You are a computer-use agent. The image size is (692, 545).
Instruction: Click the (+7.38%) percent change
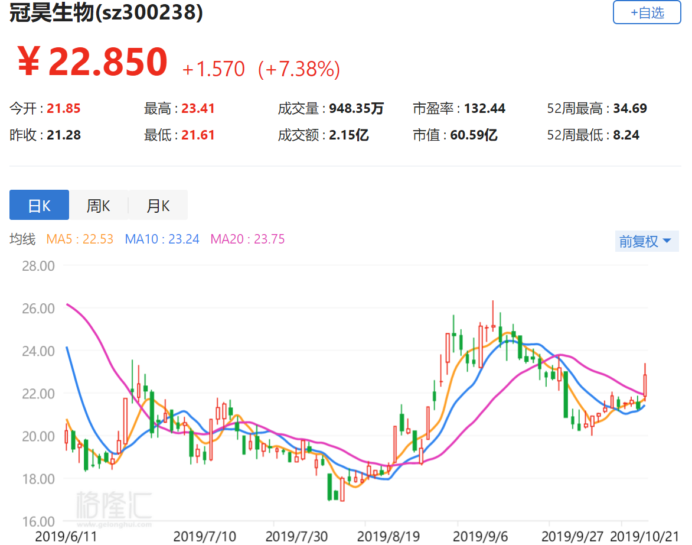point(299,69)
